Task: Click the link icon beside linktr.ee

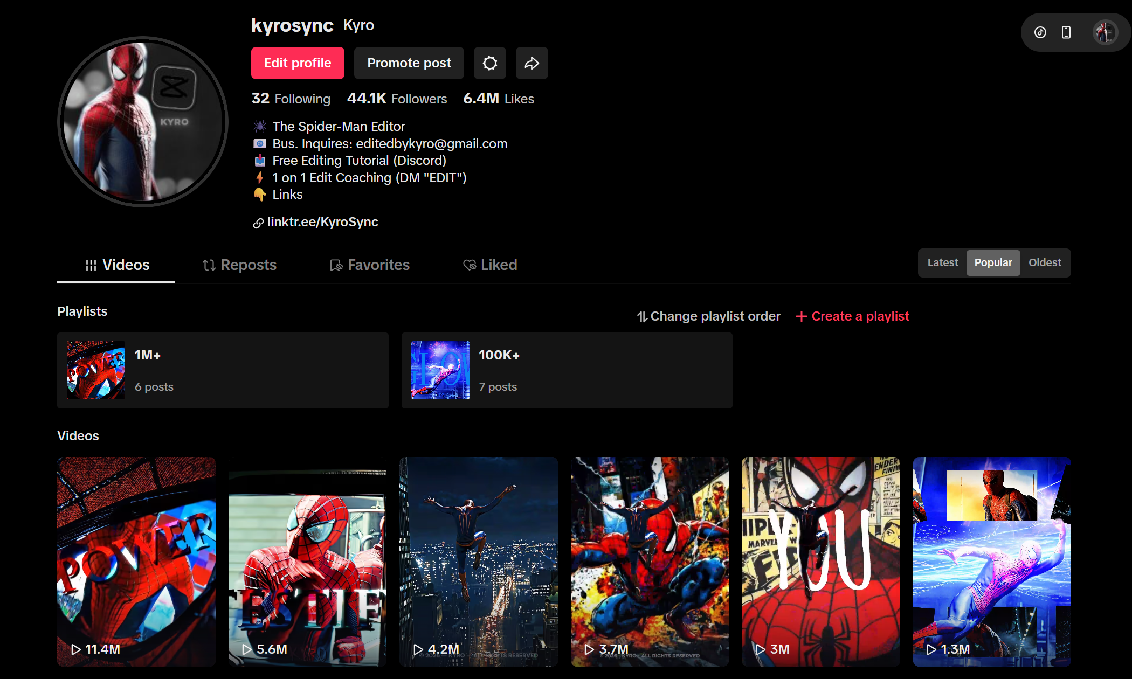Action: 258,223
